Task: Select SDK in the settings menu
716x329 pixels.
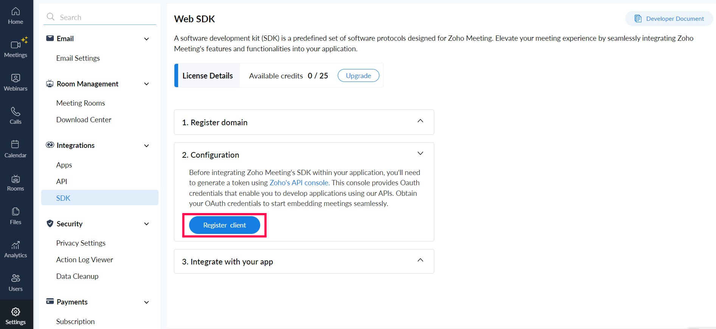Action: coord(100,198)
